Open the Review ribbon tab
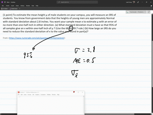 (28, 6)
